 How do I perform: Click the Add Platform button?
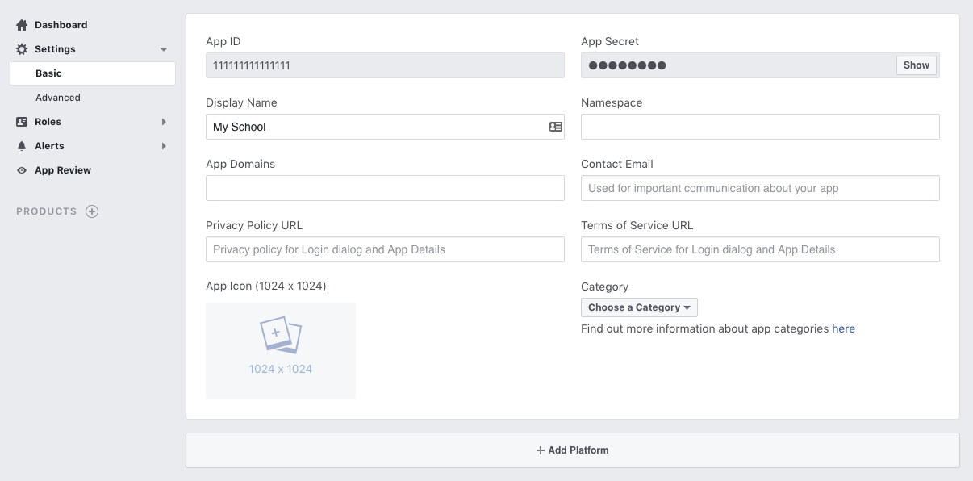click(572, 450)
